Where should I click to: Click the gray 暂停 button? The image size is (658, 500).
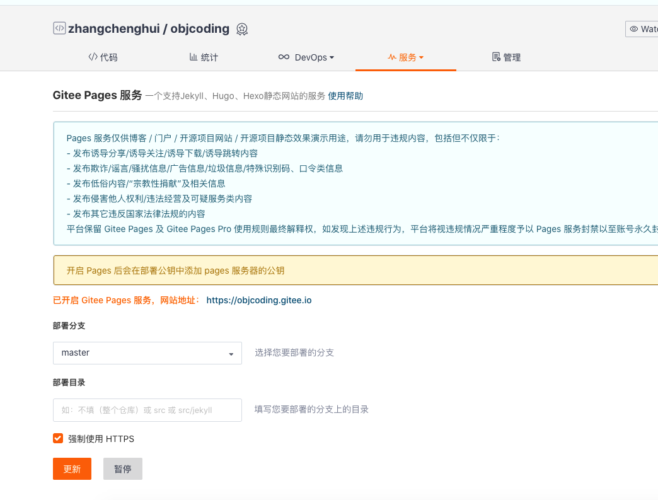[123, 468]
